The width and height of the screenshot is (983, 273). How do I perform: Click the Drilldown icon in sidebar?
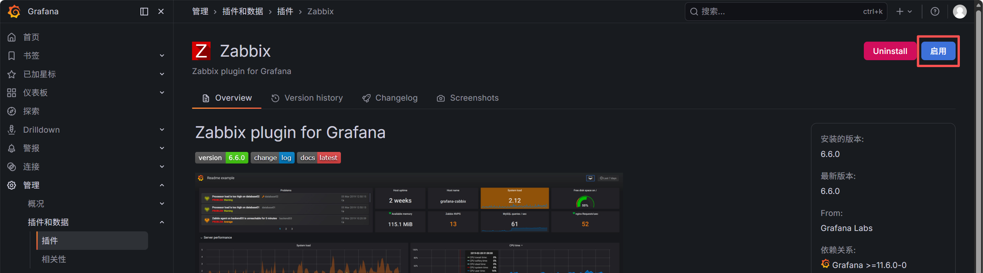pyautogui.click(x=12, y=130)
